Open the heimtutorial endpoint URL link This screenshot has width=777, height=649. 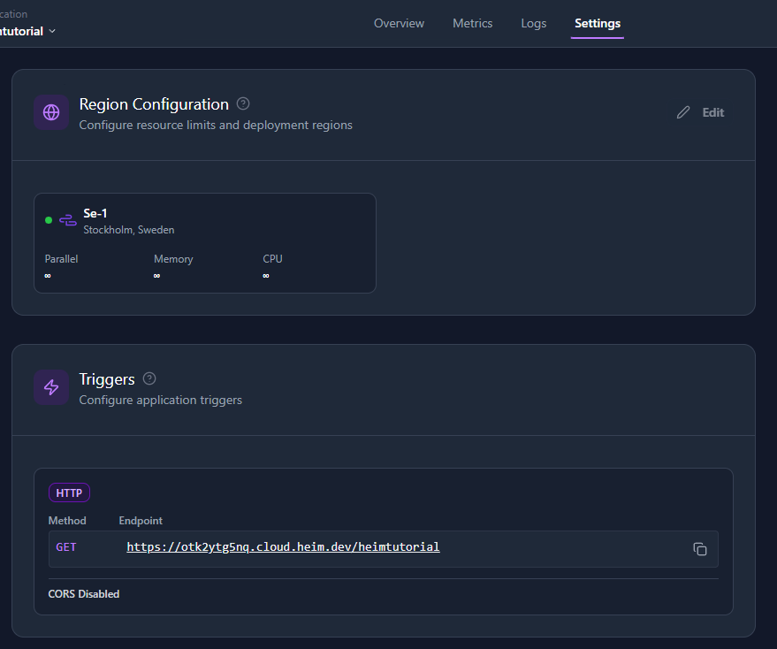pos(283,546)
